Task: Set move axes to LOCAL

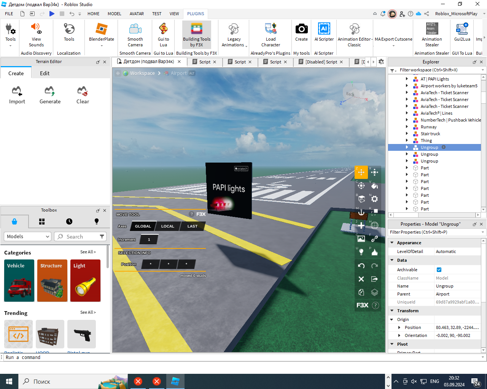Action: (x=167, y=226)
